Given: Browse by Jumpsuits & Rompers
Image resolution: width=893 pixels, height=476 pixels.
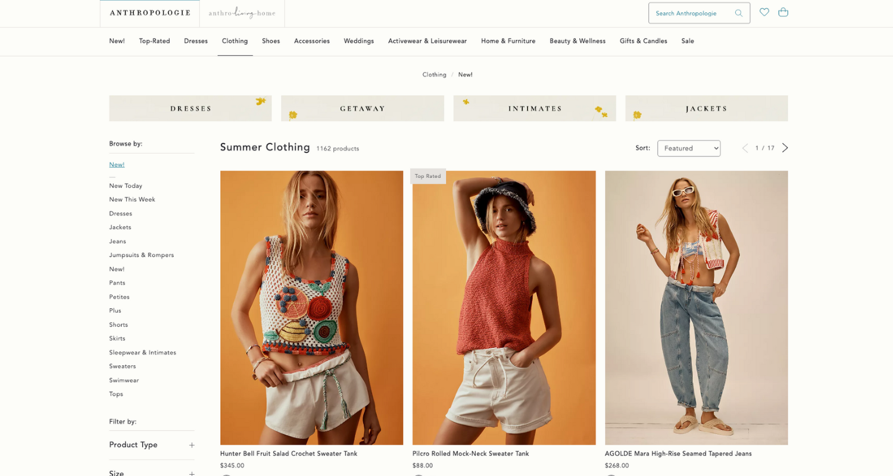Looking at the screenshot, I should point(142,255).
